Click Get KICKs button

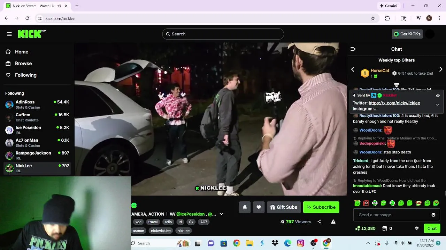pyautogui.click(x=407, y=34)
